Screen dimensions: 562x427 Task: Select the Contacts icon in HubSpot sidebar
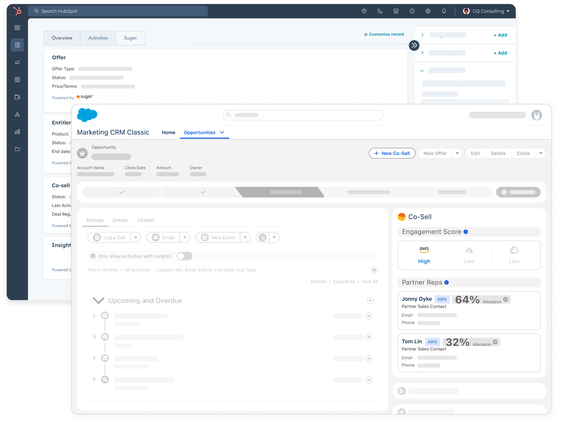[x=17, y=45]
